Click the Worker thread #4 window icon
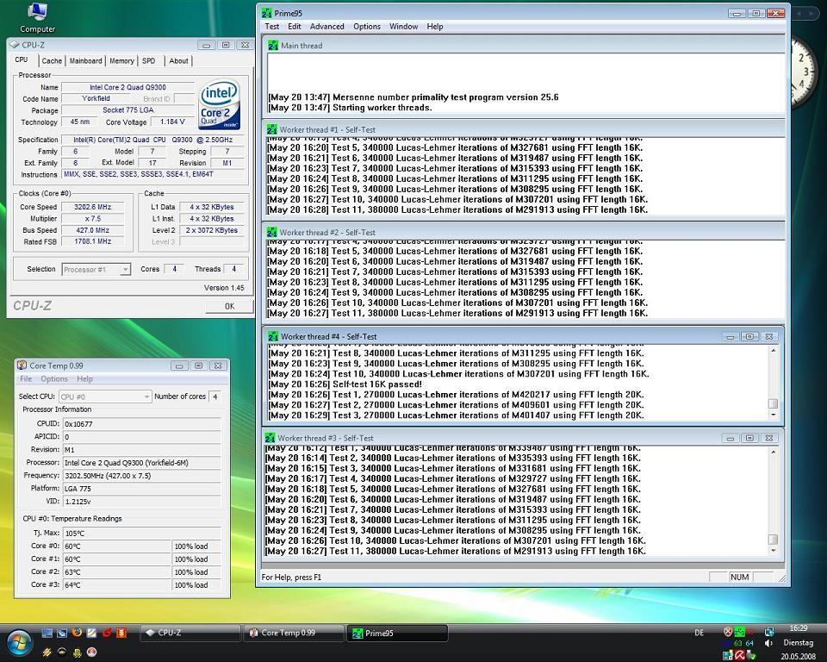This screenshot has height=662, width=827. 273,336
